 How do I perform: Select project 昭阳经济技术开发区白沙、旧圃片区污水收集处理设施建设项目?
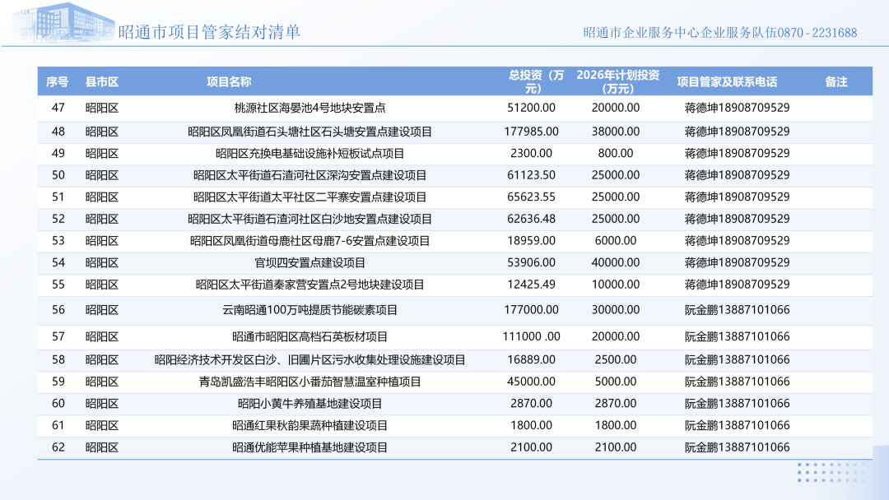tap(310, 359)
